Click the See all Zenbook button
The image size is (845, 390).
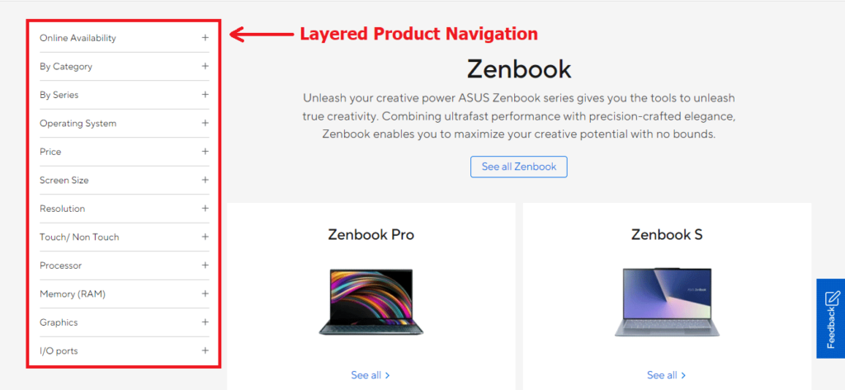tap(519, 167)
